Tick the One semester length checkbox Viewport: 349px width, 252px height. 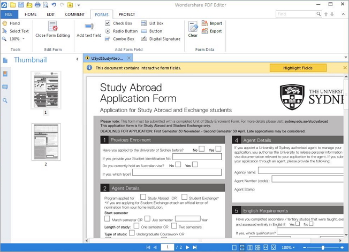136,226
